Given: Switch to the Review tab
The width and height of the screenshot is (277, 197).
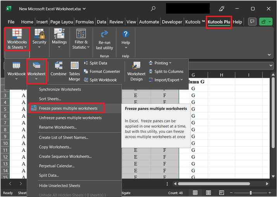Looking at the screenshot, I should click(x=116, y=22).
